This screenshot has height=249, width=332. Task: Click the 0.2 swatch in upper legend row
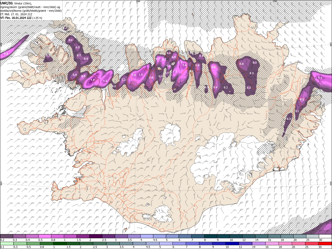(6, 236)
